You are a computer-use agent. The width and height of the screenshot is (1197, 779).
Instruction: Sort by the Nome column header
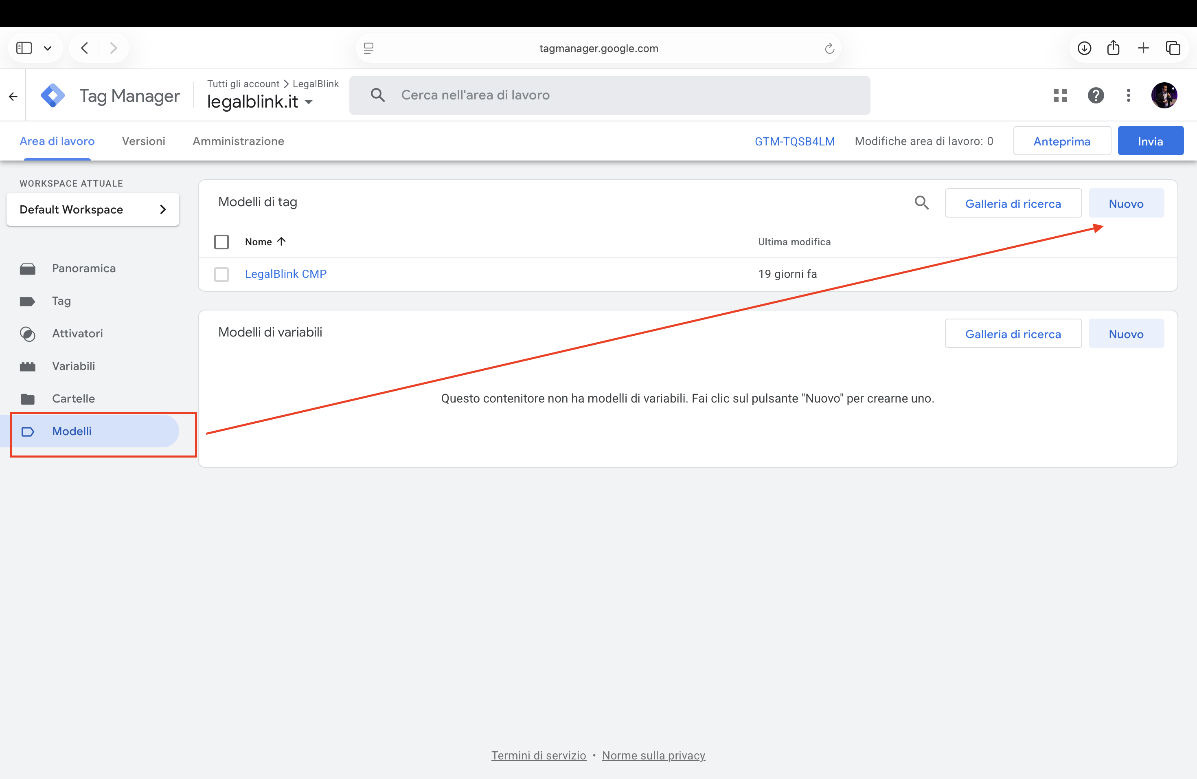[x=259, y=242]
